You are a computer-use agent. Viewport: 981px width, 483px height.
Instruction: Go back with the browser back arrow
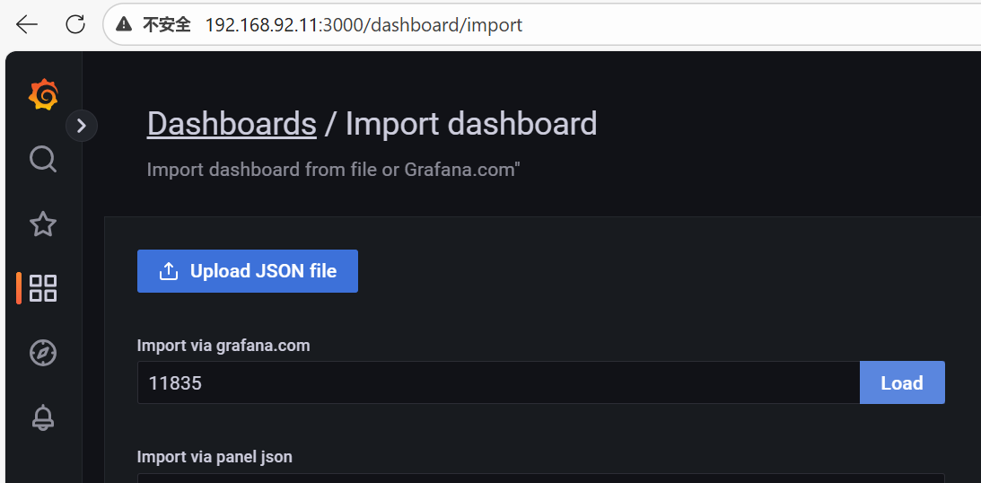[x=27, y=24]
